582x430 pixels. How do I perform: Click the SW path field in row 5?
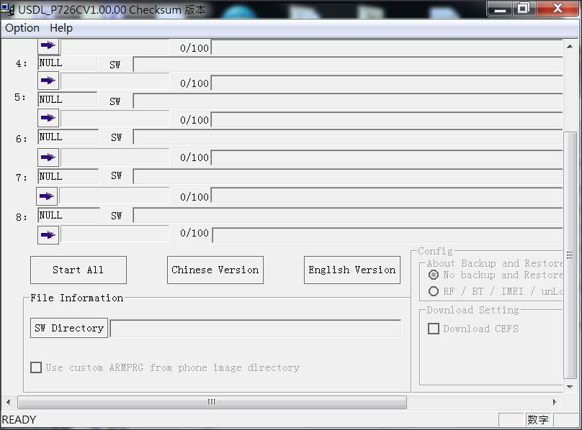pyautogui.click(x=348, y=101)
